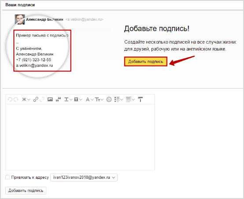Clear formatting with the paint roller icon
The height and width of the screenshot is (199, 244).
[x=140, y=99]
